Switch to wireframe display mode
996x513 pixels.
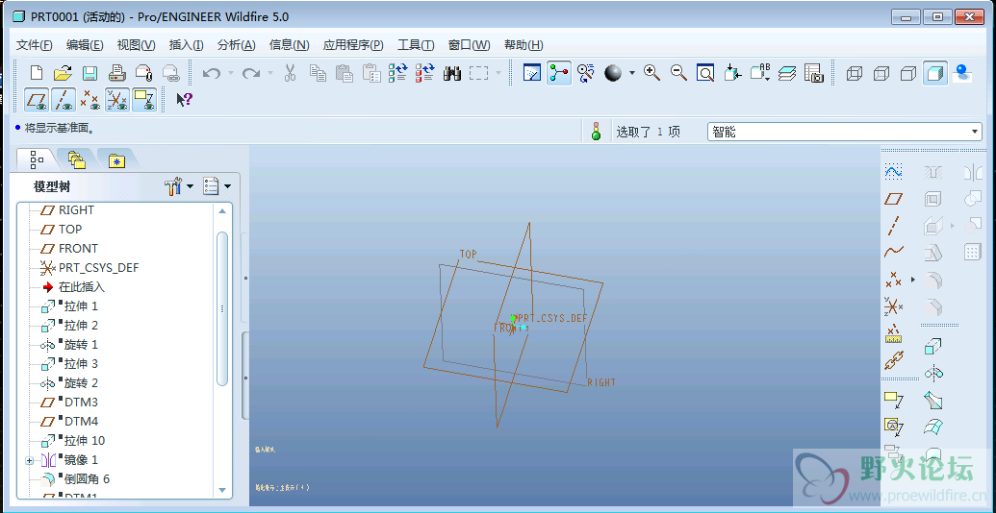pyautogui.click(x=855, y=74)
